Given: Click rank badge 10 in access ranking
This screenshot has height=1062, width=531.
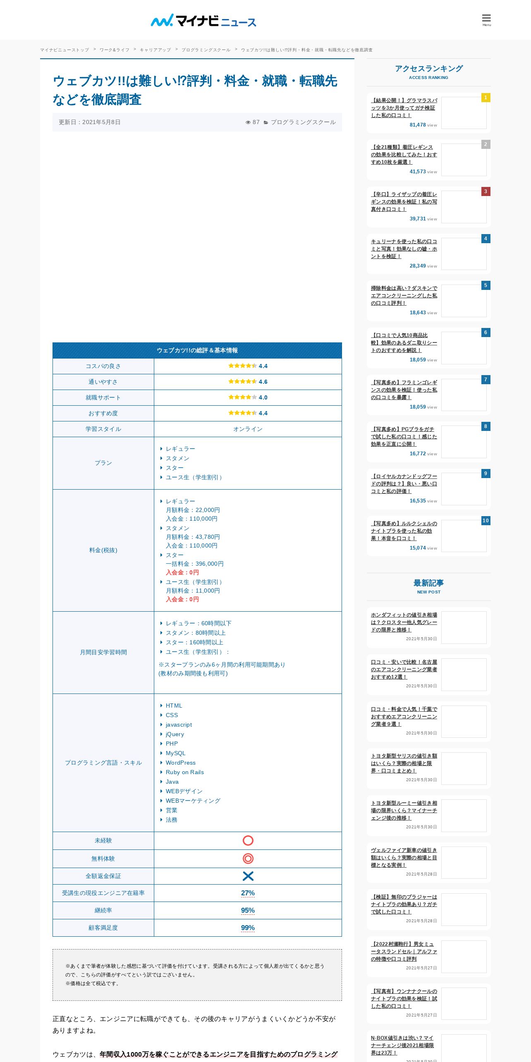Looking at the screenshot, I should point(486,521).
